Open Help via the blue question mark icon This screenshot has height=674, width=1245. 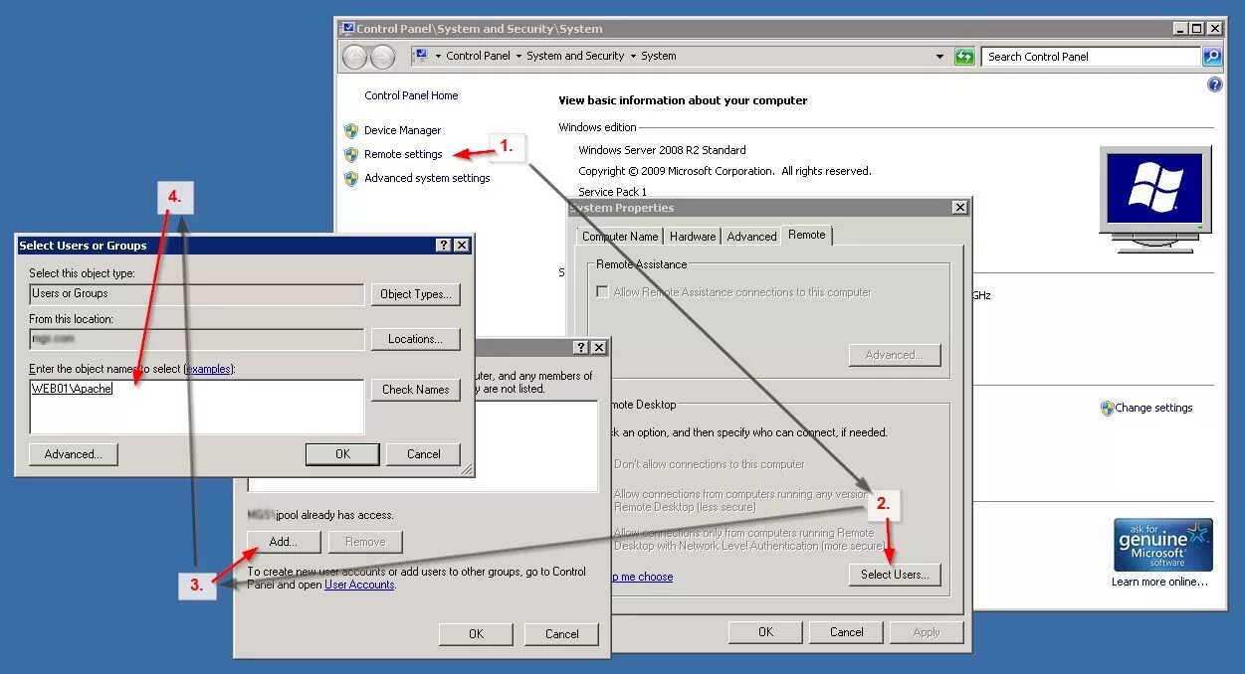pyautogui.click(x=1214, y=84)
